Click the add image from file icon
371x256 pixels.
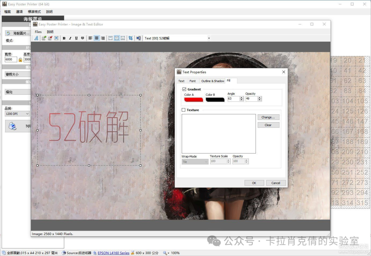tap(44, 38)
